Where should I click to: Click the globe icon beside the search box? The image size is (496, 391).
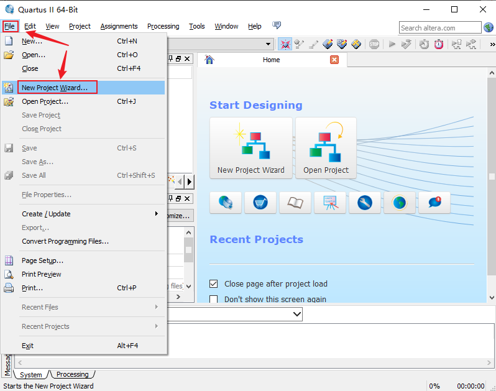[x=489, y=27]
